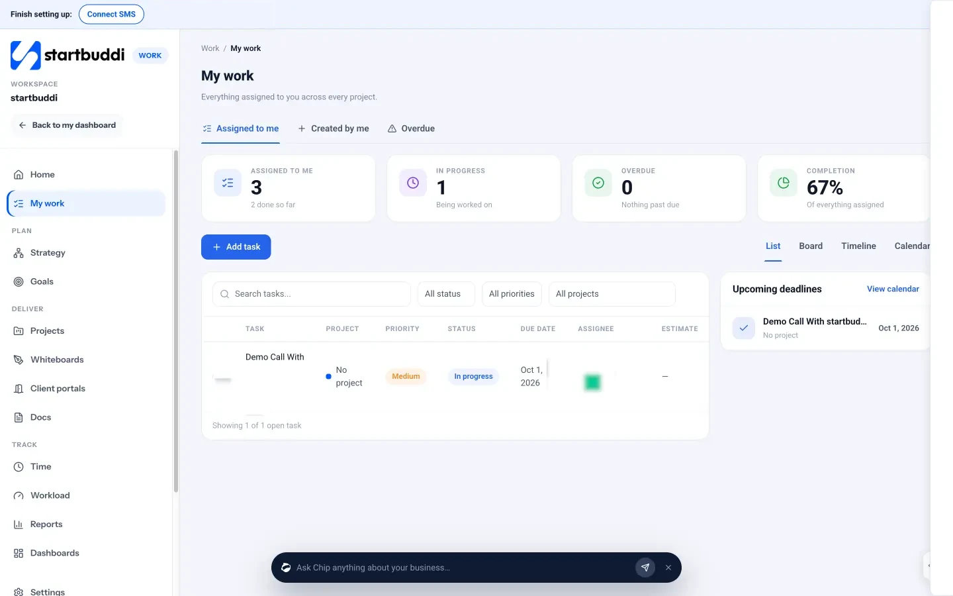Click the In progress status badge
The height and width of the screenshot is (596, 953).
(x=473, y=376)
